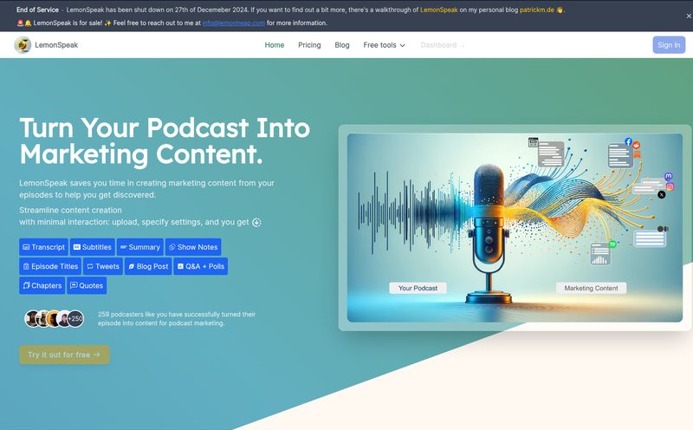Select the Tweets feature tag
Image resolution: width=693 pixels, height=430 pixels.
[x=103, y=266]
